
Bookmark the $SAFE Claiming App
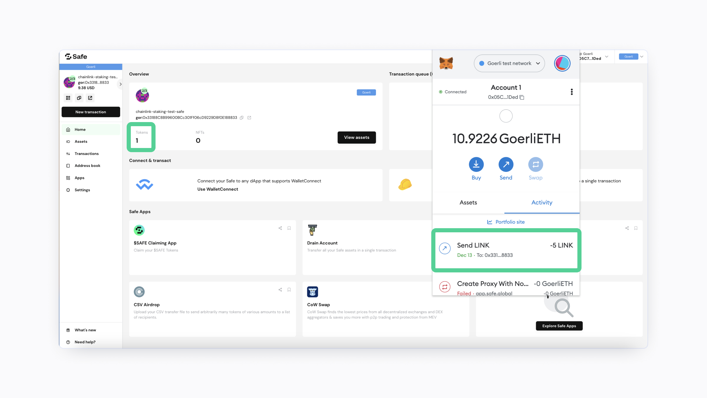click(289, 228)
